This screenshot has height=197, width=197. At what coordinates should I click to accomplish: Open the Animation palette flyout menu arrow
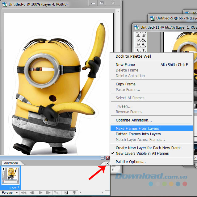[107, 164]
